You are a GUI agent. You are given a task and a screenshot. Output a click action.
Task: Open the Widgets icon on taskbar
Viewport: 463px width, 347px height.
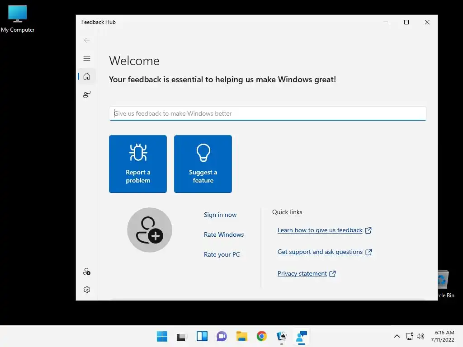coord(202,336)
